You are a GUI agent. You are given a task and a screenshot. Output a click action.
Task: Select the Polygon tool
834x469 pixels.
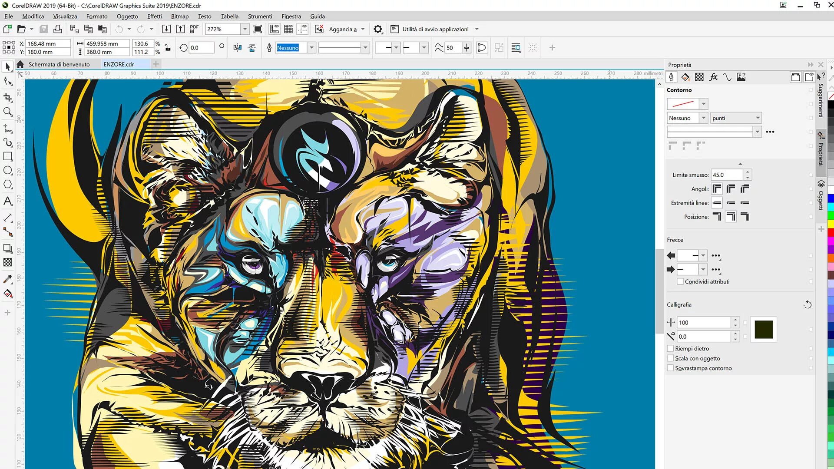point(7,185)
